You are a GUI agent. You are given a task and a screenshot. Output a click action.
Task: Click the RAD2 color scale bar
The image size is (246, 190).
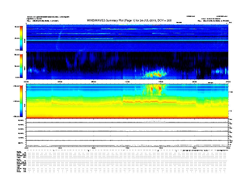point(21,38)
